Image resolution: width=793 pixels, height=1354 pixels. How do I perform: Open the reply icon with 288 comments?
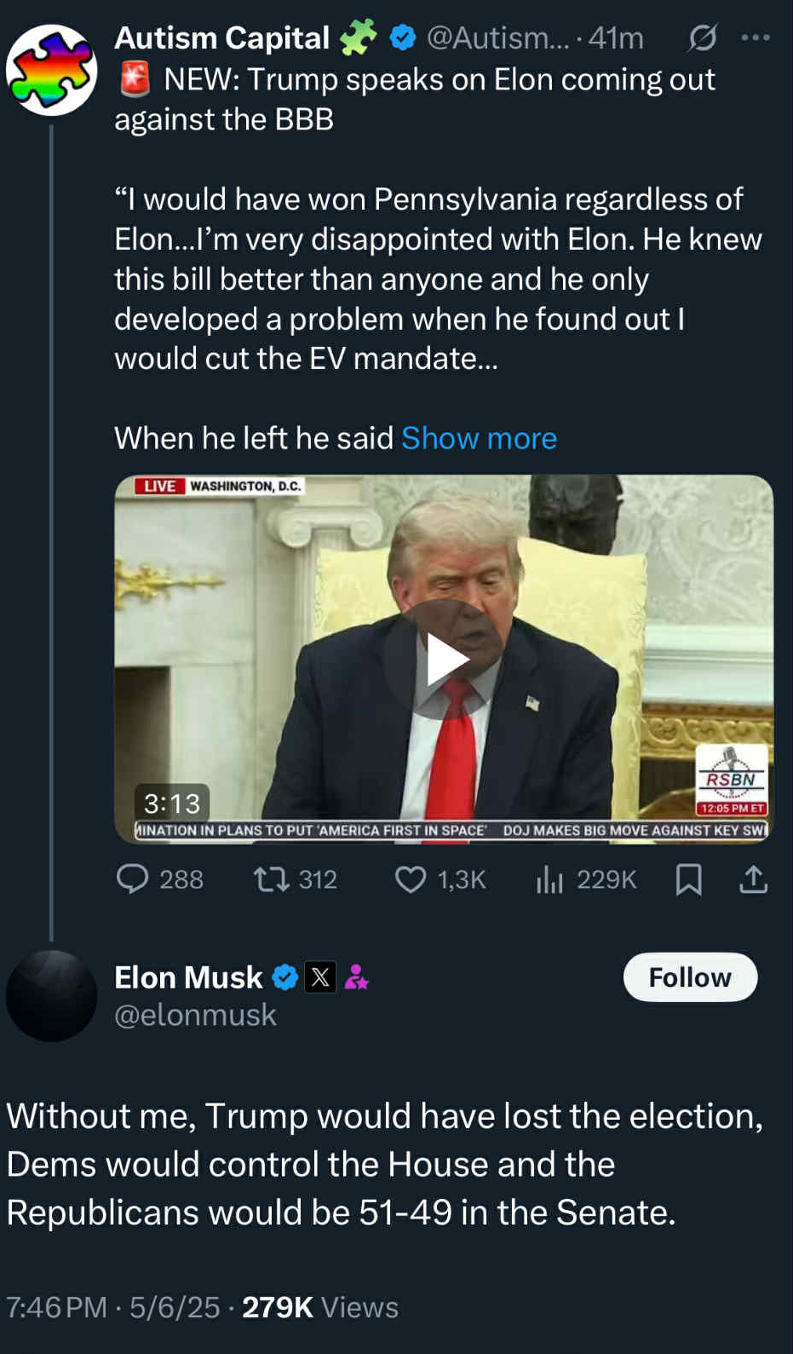point(133,879)
